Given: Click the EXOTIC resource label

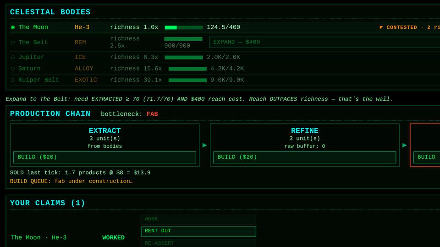Looking at the screenshot, I should [86, 80].
